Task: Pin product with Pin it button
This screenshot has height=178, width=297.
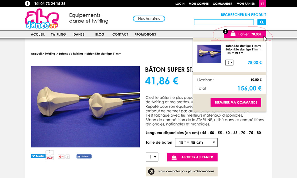Action: 50,158
